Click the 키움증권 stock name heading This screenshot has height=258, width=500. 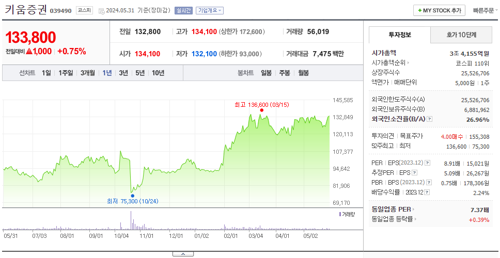tap(25, 10)
